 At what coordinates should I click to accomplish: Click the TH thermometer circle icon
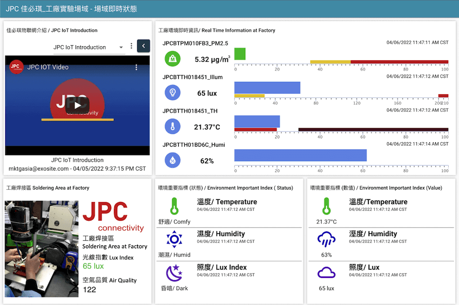(x=173, y=127)
